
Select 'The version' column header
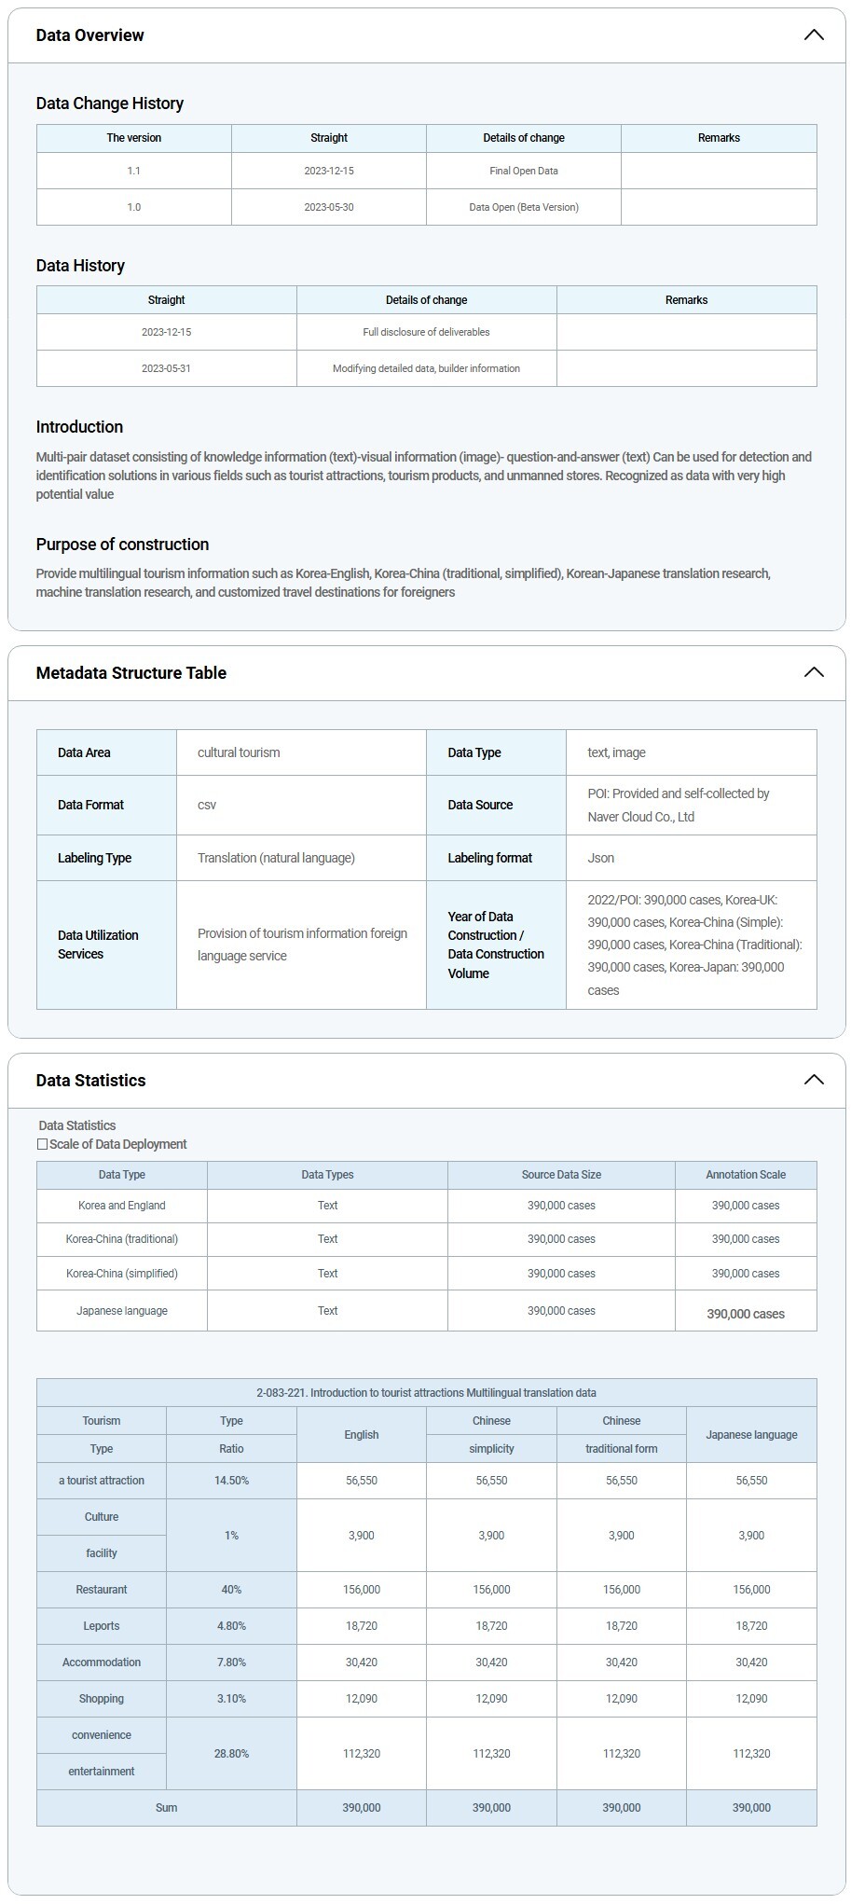coord(133,138)
